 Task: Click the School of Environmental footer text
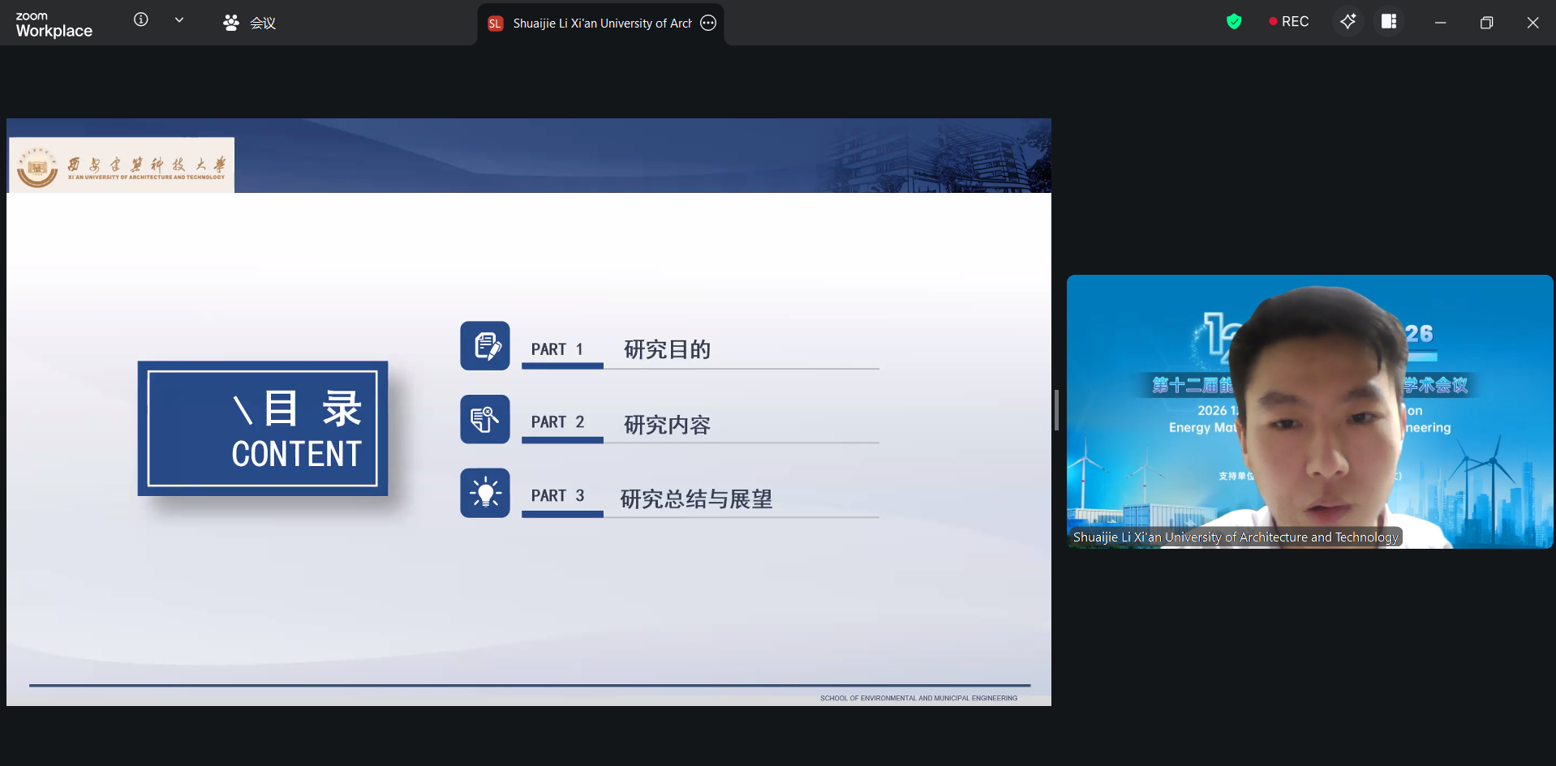918,698
